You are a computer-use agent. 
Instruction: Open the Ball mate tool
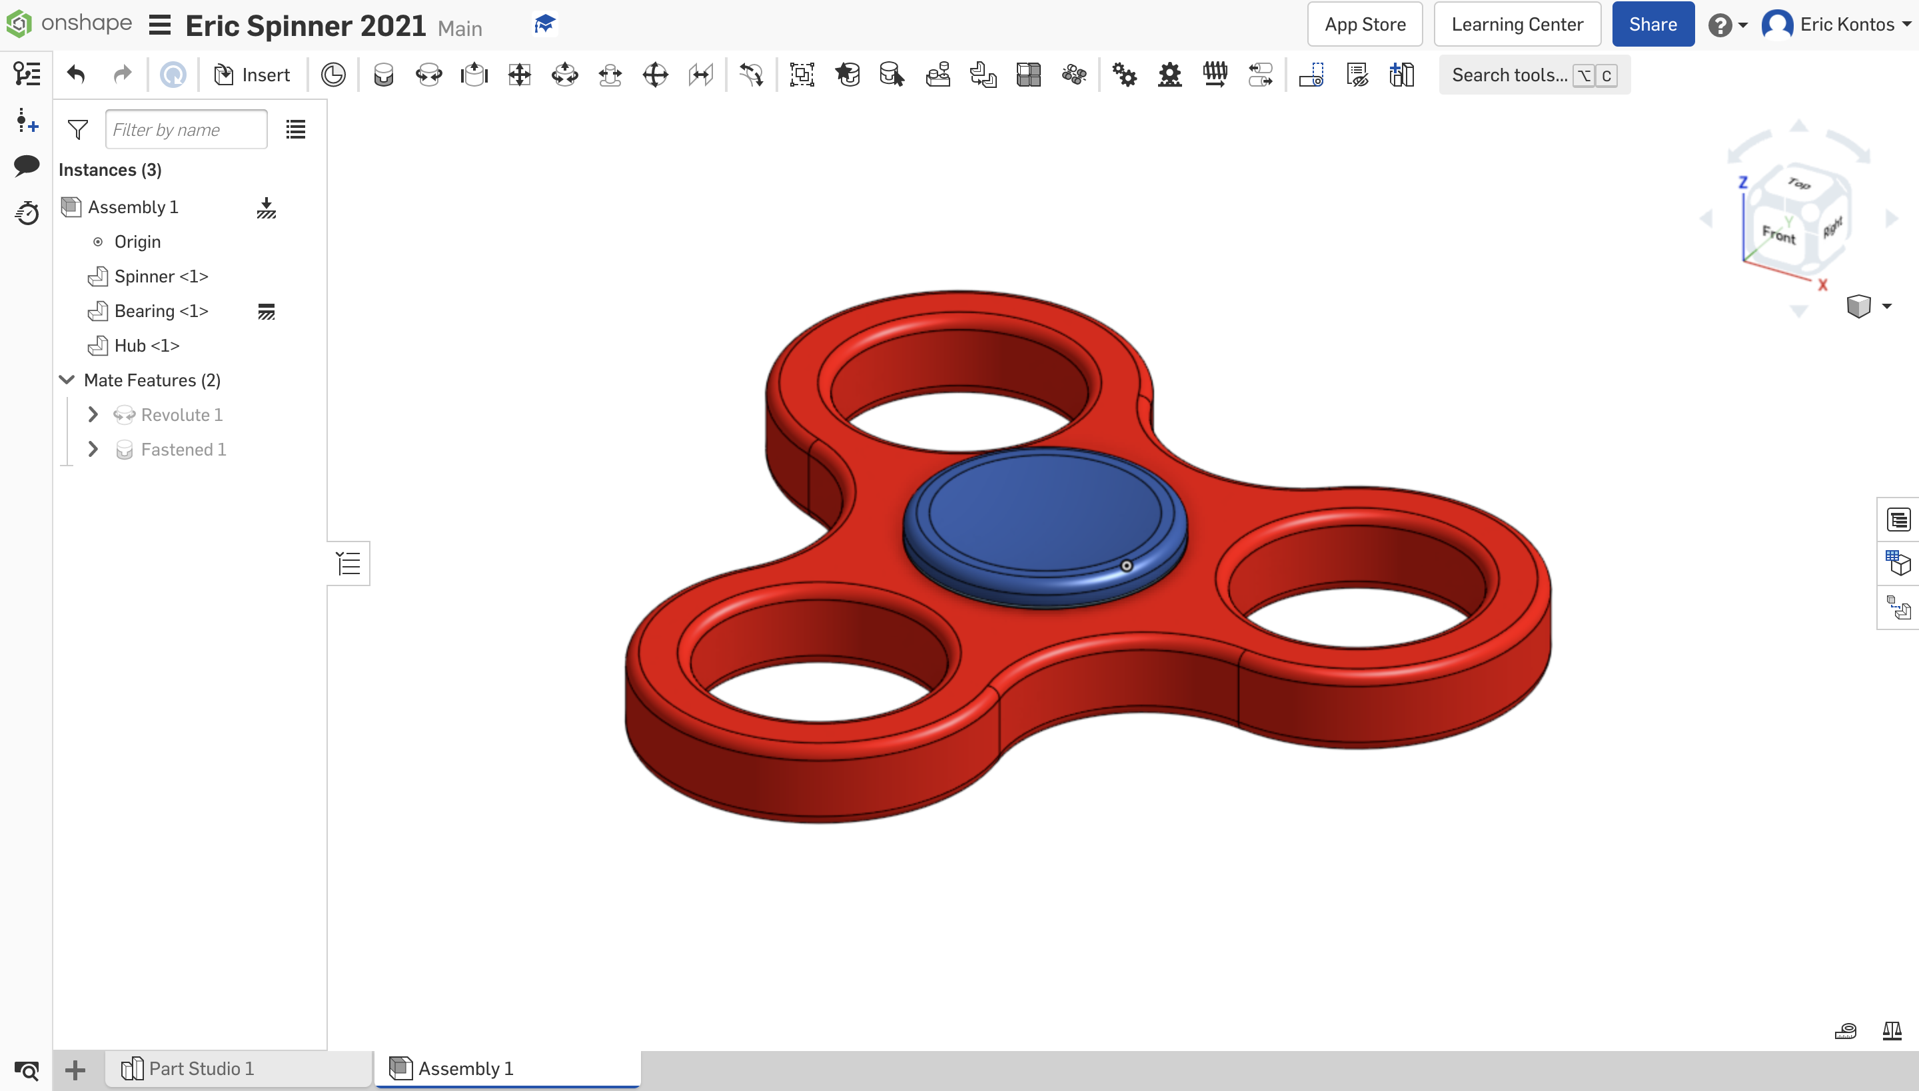[x=656, y=74]
